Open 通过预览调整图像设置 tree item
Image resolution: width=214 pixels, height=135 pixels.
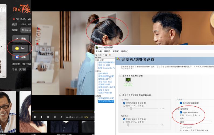[x=107, y=63]
